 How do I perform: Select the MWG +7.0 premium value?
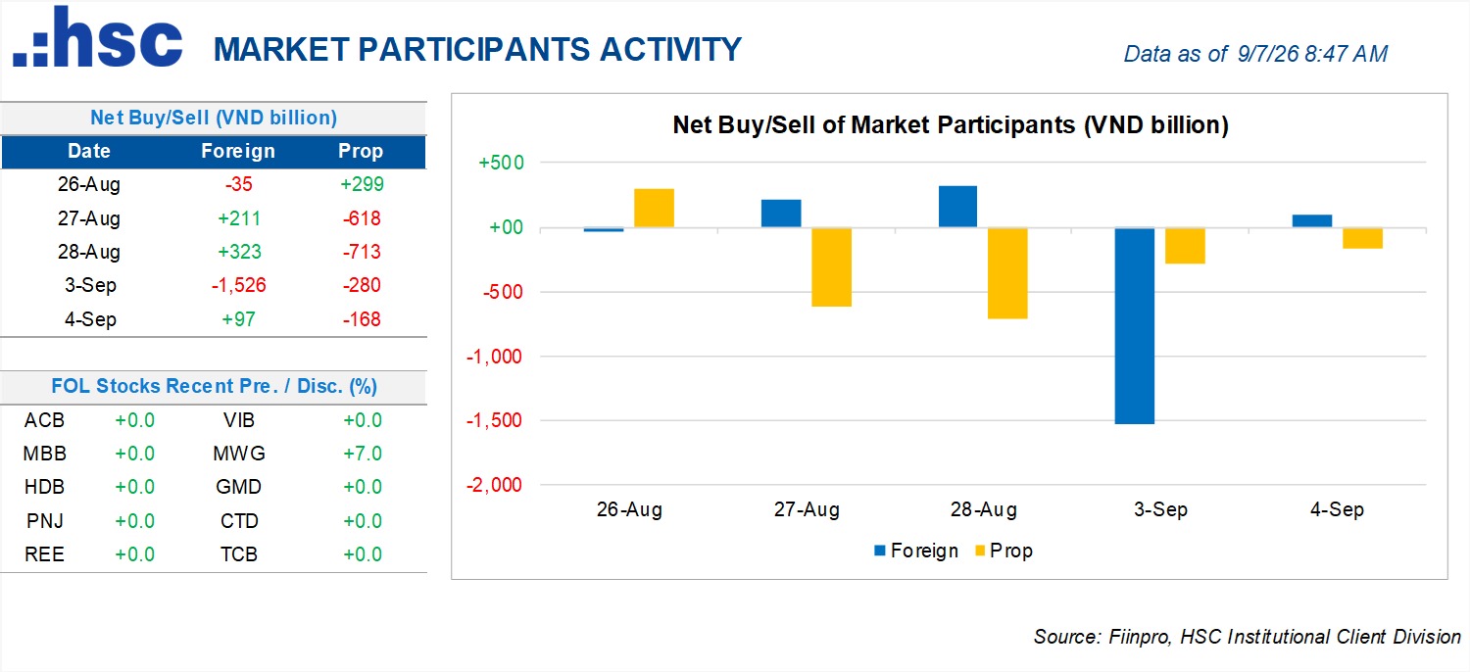tap(362, 454)
